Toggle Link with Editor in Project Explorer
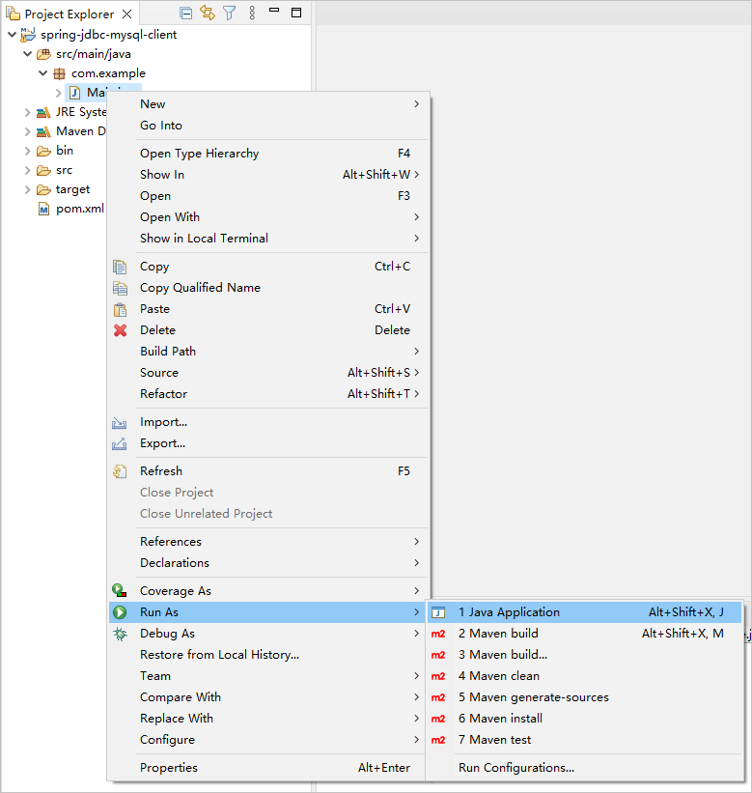Screen dimensions: 752x793 208,13
